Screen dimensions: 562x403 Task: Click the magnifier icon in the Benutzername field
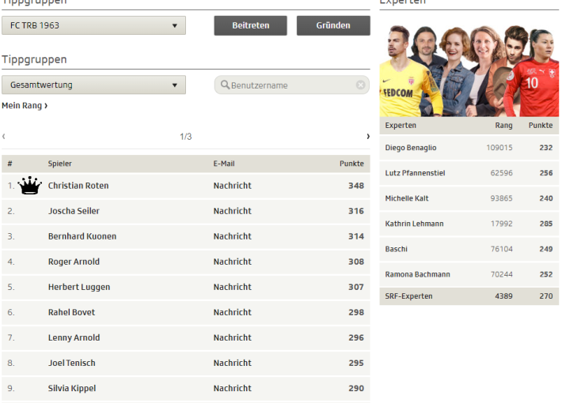[225, 85]
